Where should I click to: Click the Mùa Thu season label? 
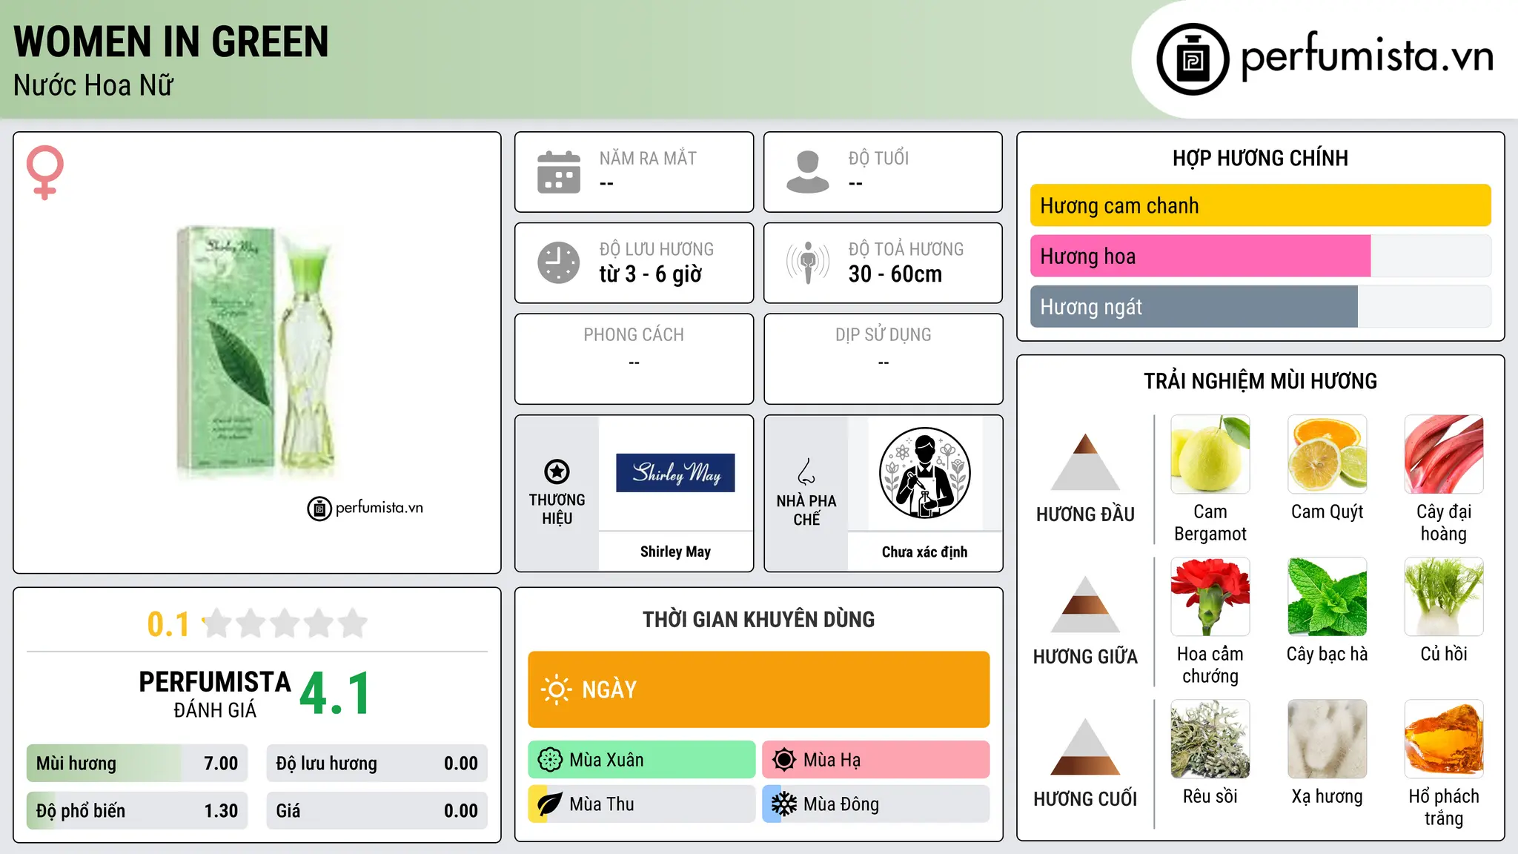(602, 804)
